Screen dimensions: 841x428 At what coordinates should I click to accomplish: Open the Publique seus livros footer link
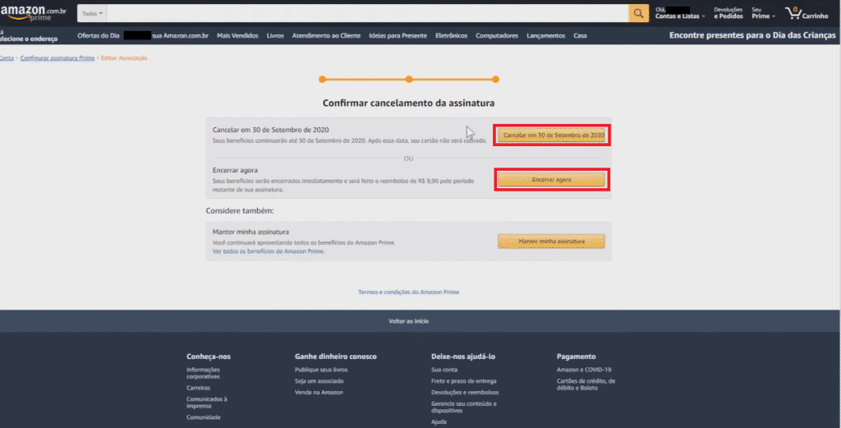pyautogui.click(x=321, y=370)
